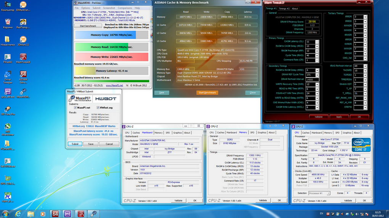Viewport: 389px width, 218px height.
Task: Open the Компьютер desktop icon
Action: [8, 6]
